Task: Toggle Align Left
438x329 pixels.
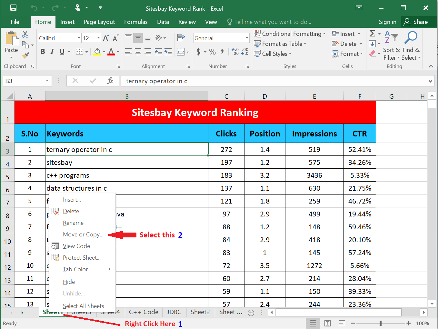Action: point(128,52)
